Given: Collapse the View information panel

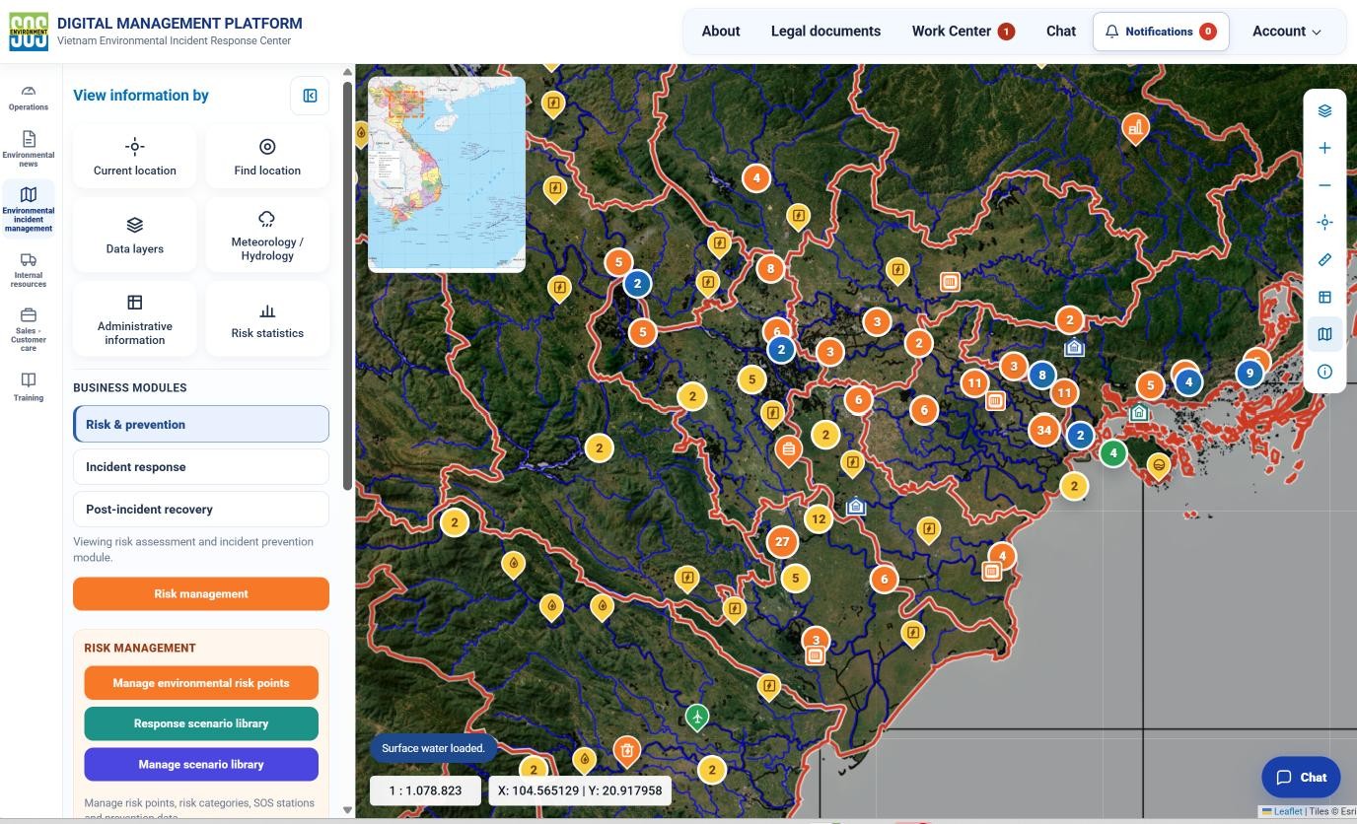Looking at the screenshot, I should click(310, 96).
